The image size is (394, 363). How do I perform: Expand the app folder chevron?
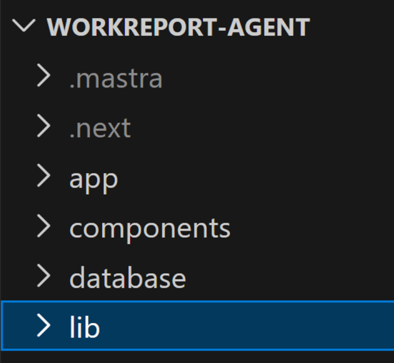(44, 177)
